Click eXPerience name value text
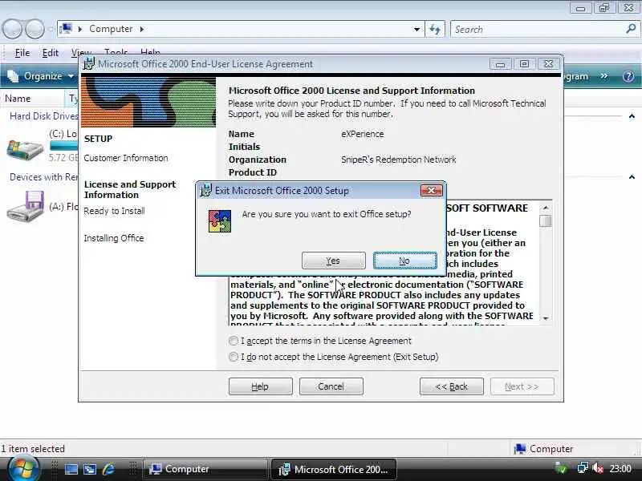The width and height of the screenshot is (642, 481). coord(363,134)
